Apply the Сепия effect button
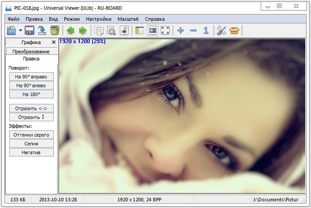 pyautogui.click(x=31, y=143)
